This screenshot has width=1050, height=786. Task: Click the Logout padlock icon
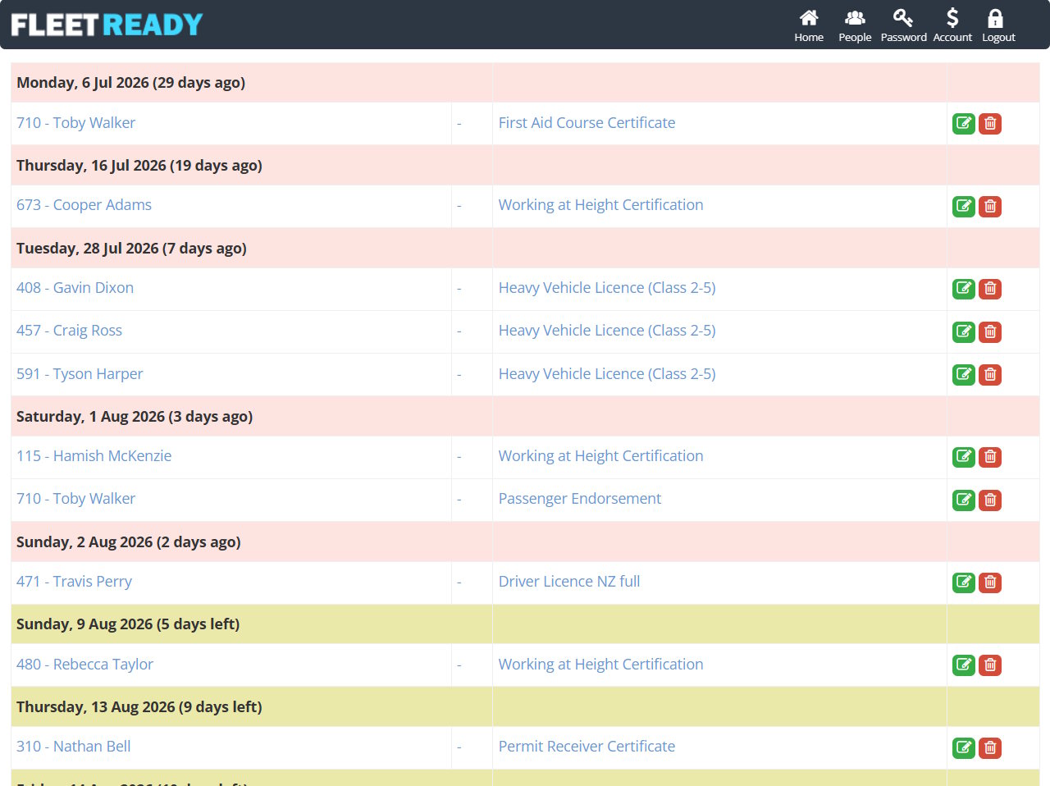(x=995, y=18)
